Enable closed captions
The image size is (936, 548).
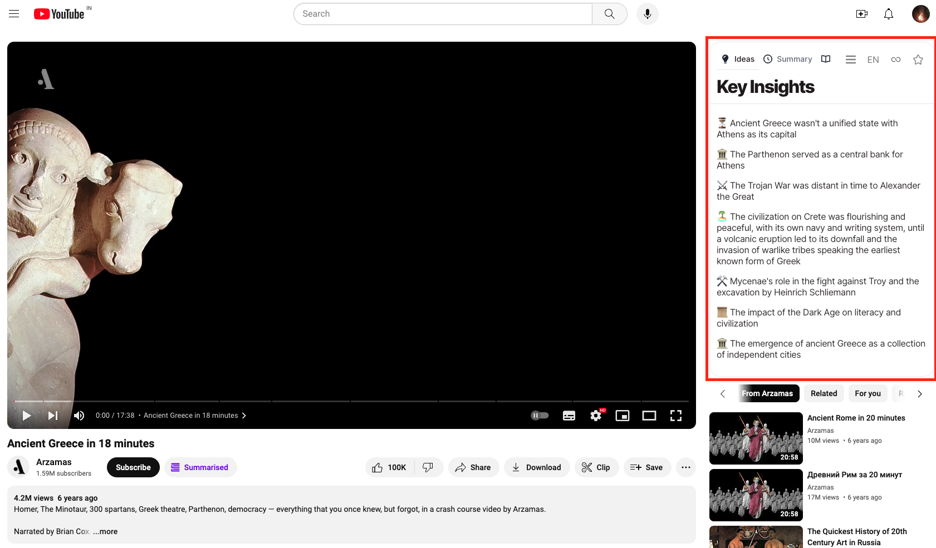(569, 415)
